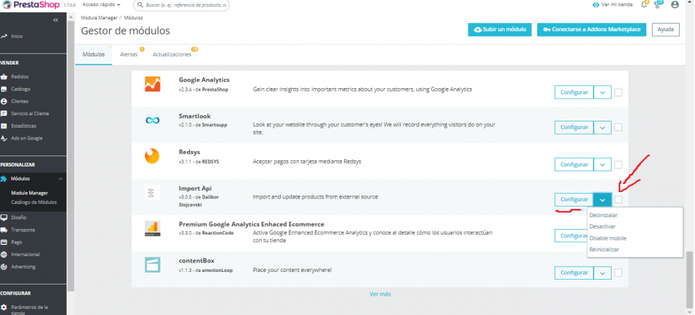The image size is (695, 315).
Task: Click Subir un módulo button
Action: click(x=500, y=30)
